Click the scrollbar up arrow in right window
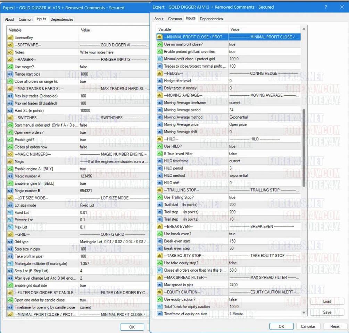349x333 pixels. pyautogui.click(x=304, y=29)
